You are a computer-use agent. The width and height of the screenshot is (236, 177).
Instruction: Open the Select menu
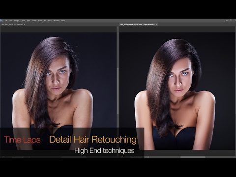point(34,21)
